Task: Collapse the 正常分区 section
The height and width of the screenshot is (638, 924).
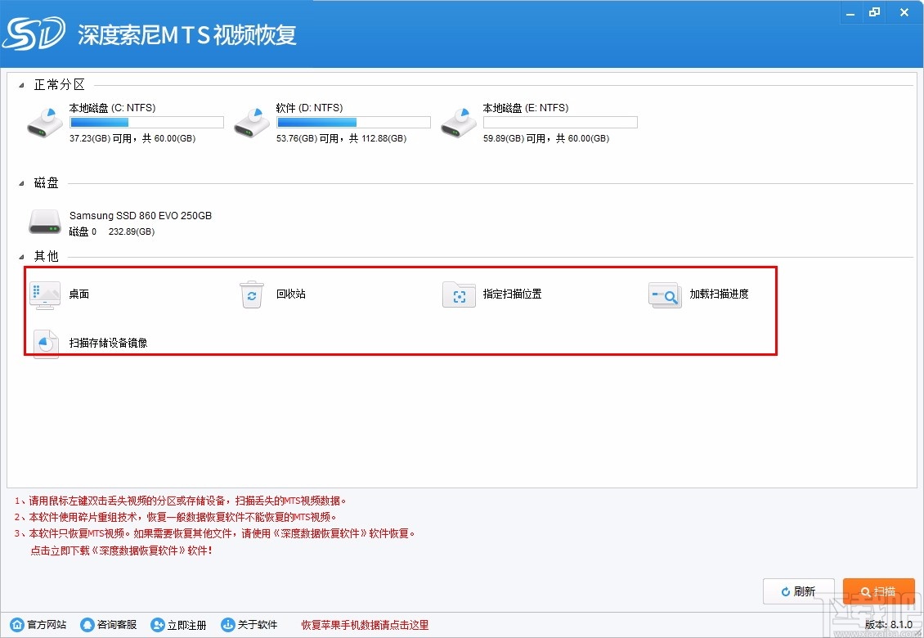Action: (x=20, y=83)
